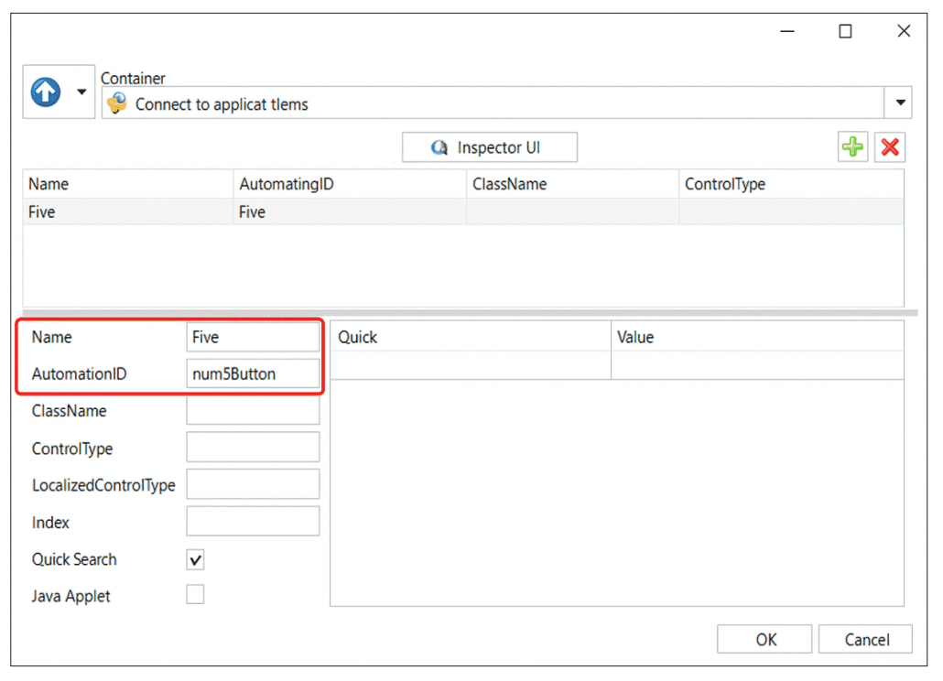Click the blue up-arrow navigation icon
This screenshot has width=943, height=681.
tap(47, 92)
